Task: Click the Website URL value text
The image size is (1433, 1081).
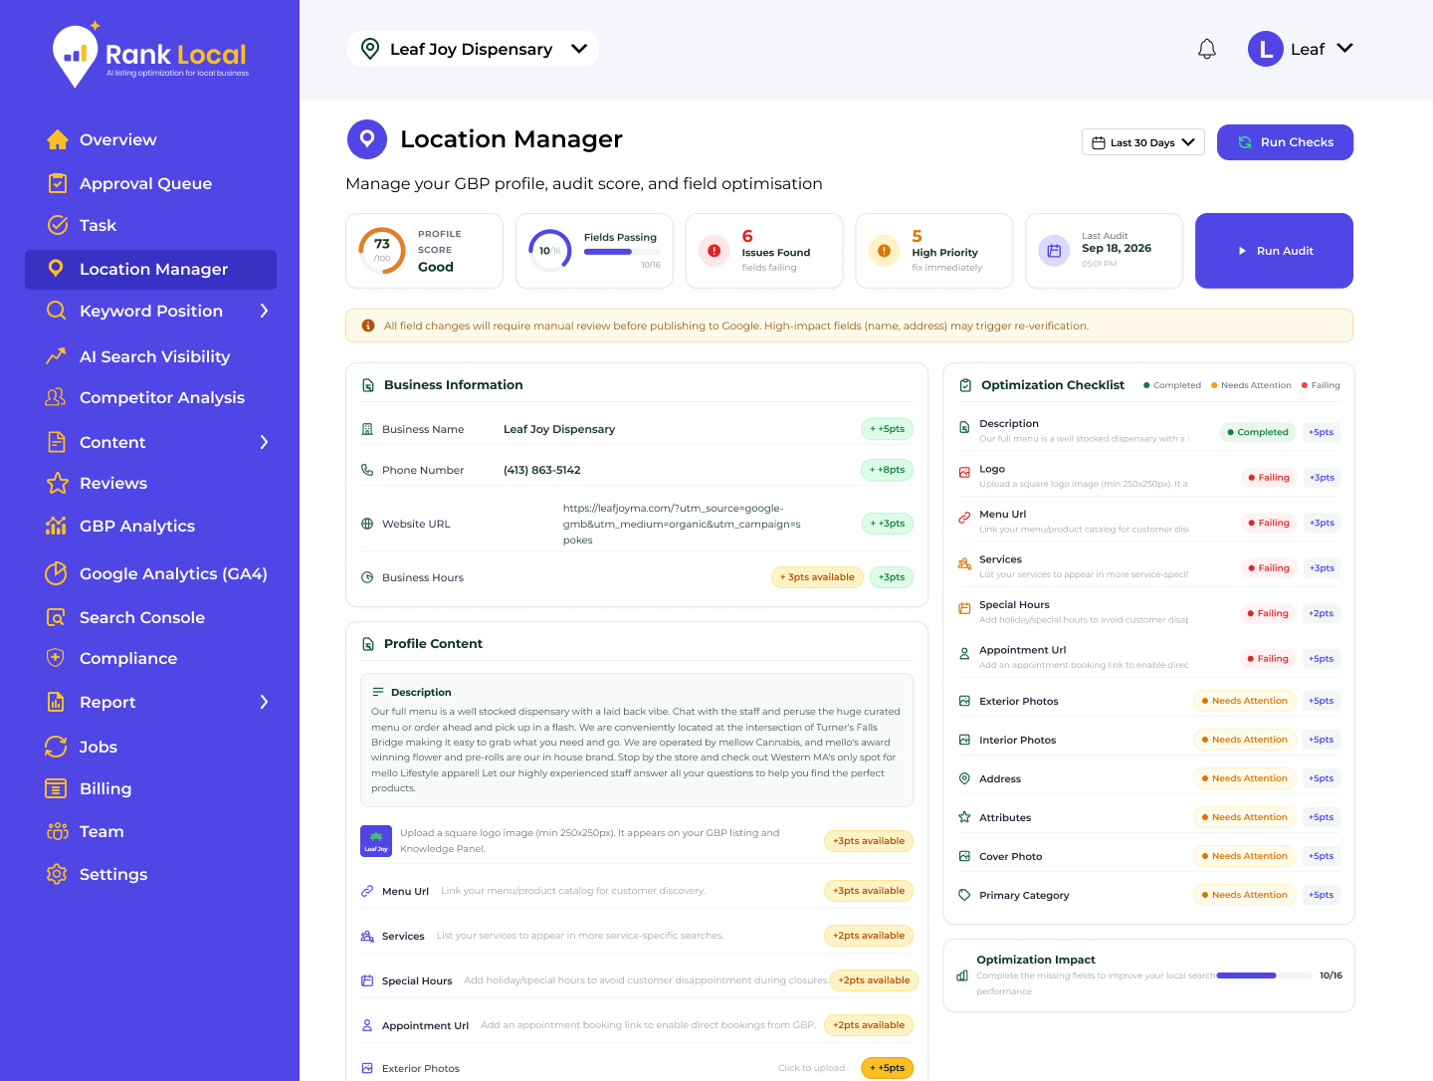Action: [x=682, y=524]
